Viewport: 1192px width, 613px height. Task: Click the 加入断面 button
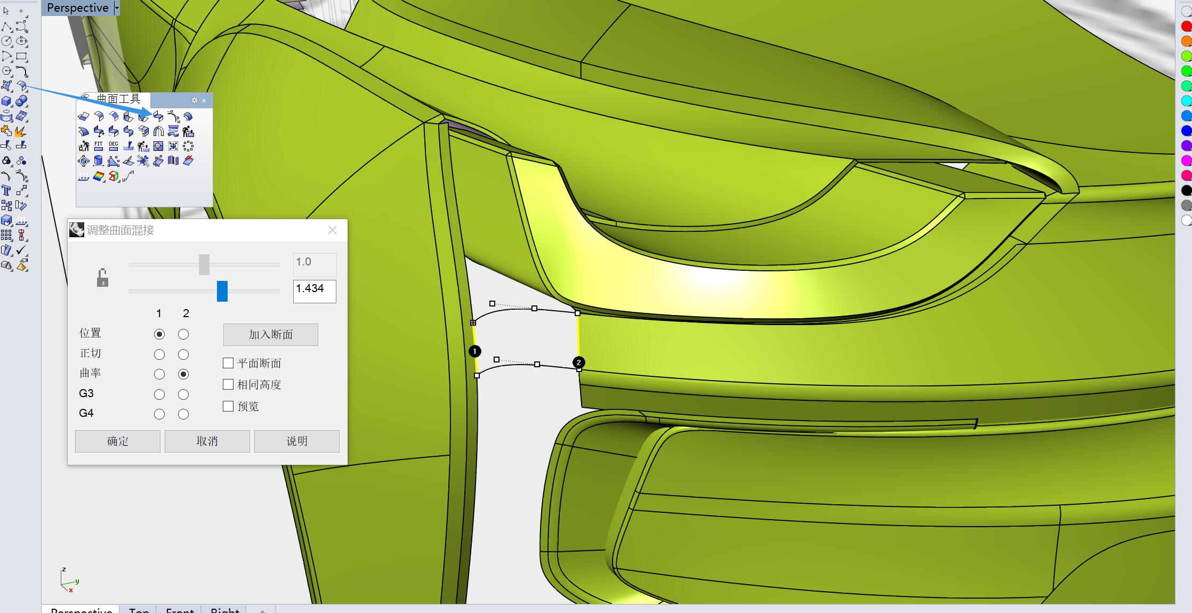pyautogui.click(x=270, y=335)
